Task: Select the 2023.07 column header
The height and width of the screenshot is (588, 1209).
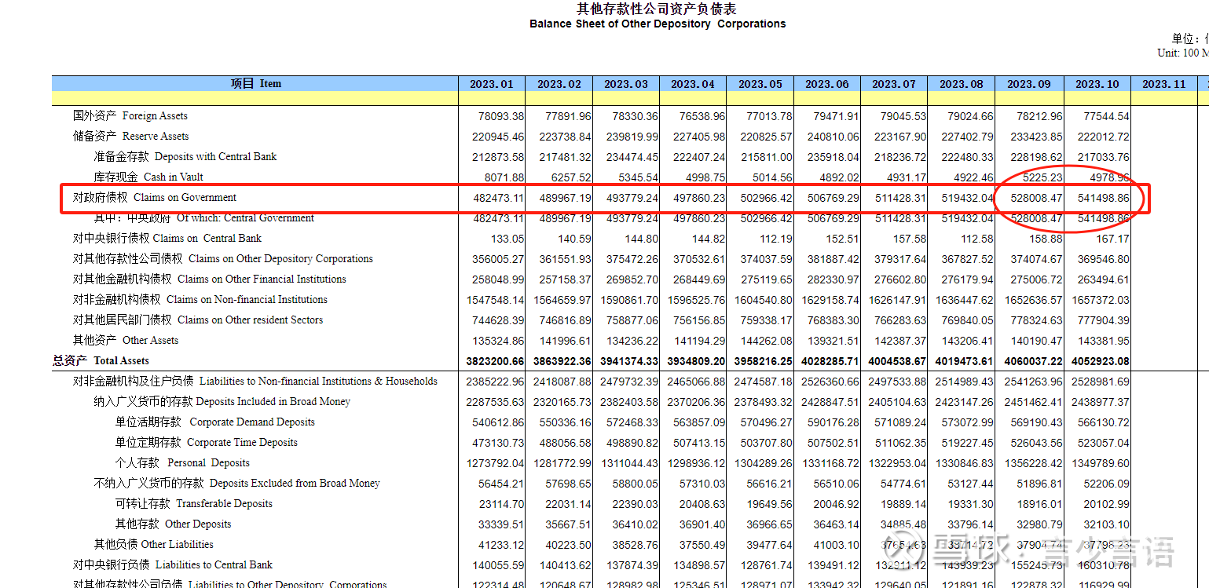Action: 894,84
